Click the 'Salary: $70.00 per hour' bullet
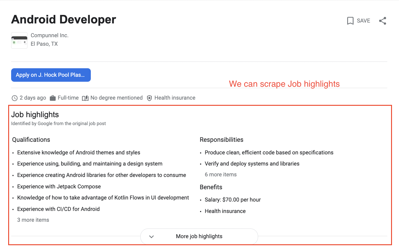 233,199
